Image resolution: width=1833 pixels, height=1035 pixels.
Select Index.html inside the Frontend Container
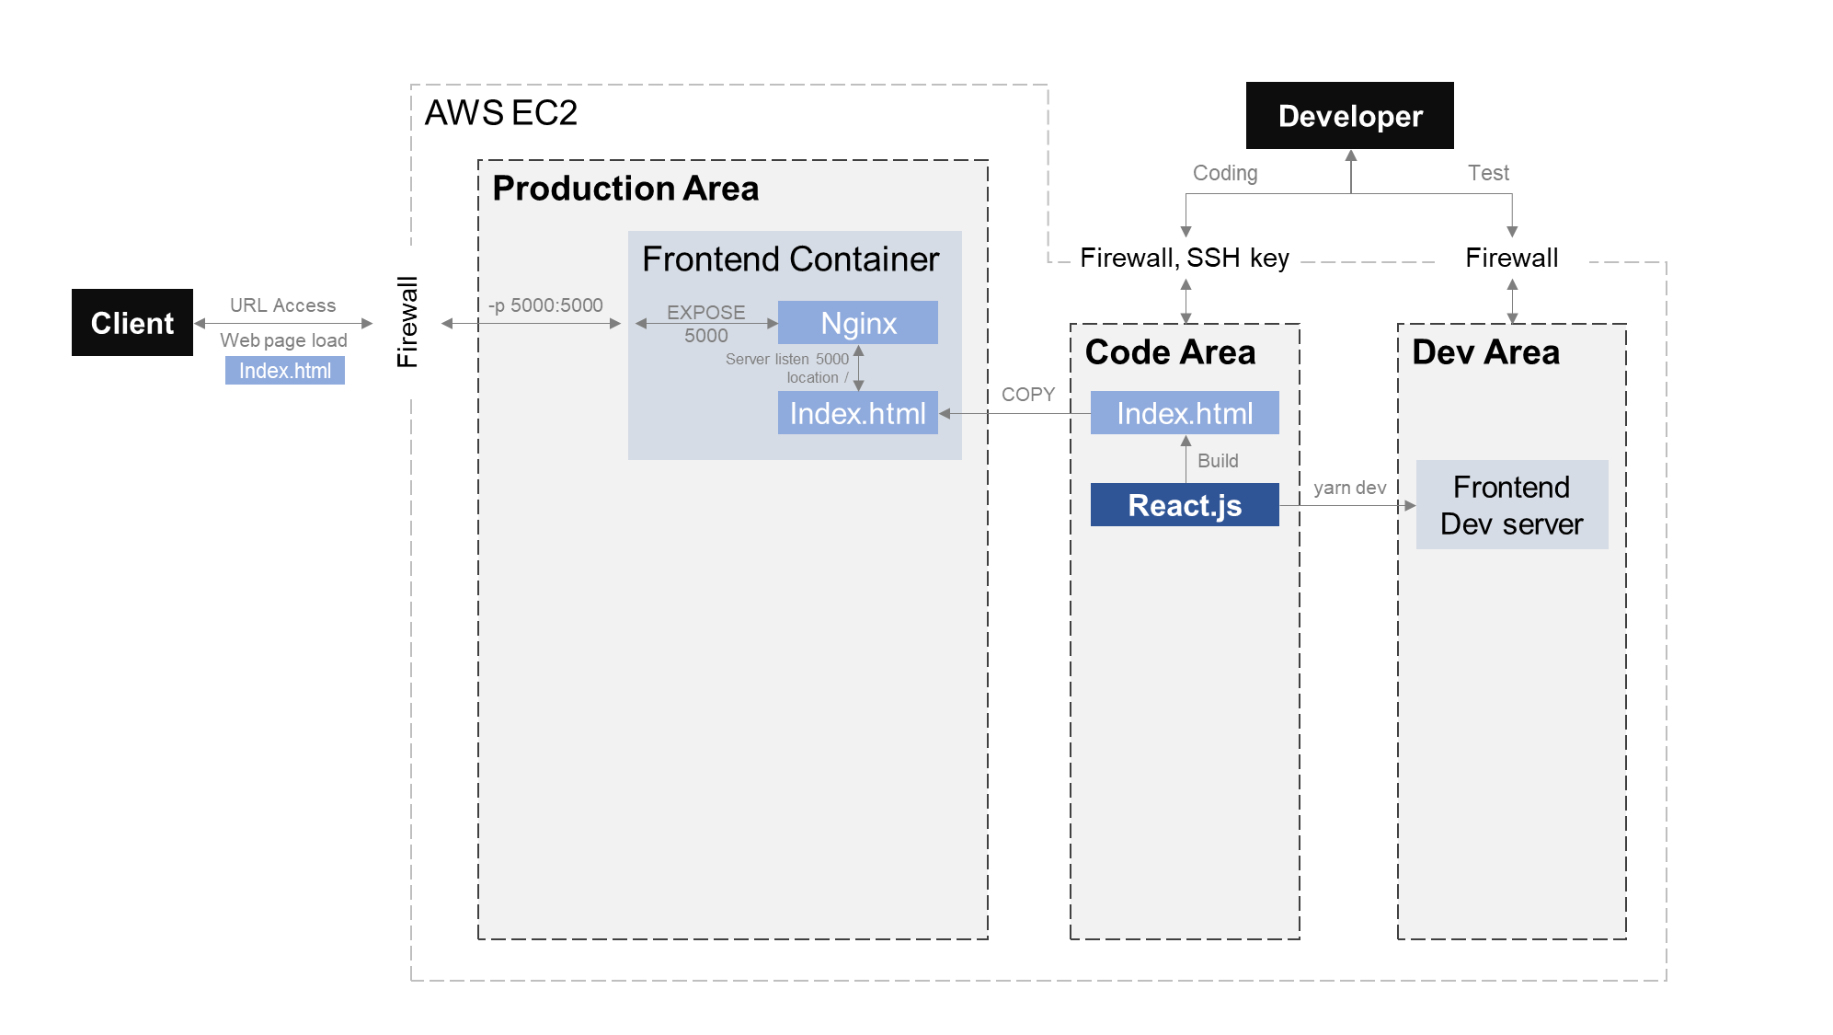[x=857, y=413]
